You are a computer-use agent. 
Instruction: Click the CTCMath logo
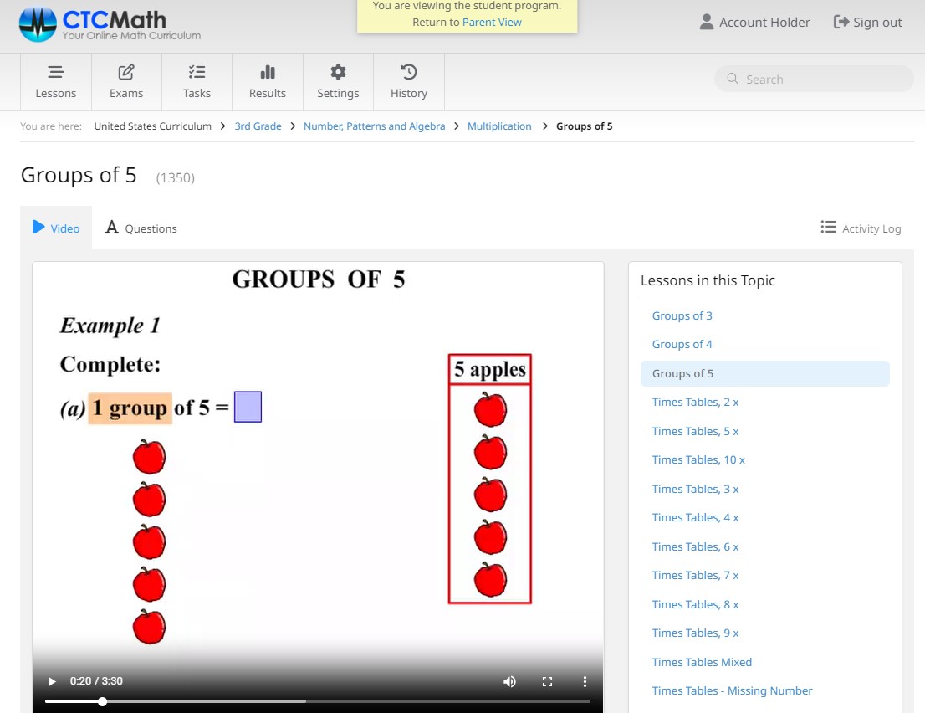point(110,24)
